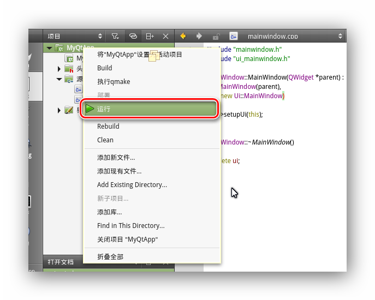Click the green play icon next to 运行
375x300 pixels.
click(x=90, y=109)
